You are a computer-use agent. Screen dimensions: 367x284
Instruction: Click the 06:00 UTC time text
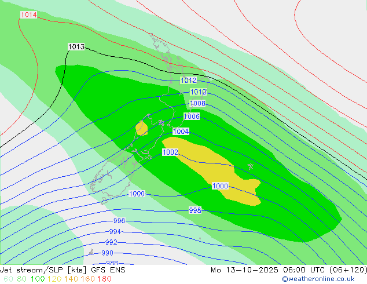304,270
